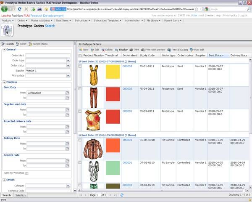Open calendar picker for Sent Date From

pos(67,93)
